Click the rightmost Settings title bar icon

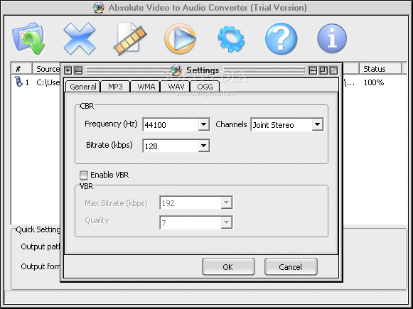333,70
